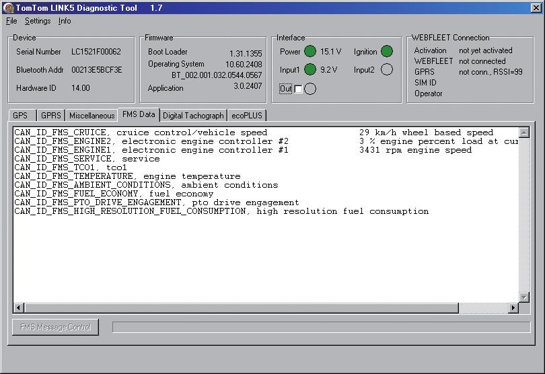
Task: Click the BT_002.001.032.0544.0567 text
Action: coord(217,75)
